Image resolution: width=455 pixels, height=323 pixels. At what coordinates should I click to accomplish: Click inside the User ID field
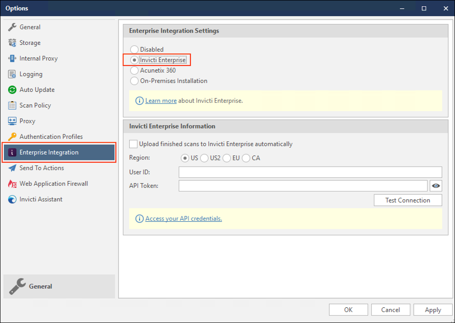(x=310, y=172)
